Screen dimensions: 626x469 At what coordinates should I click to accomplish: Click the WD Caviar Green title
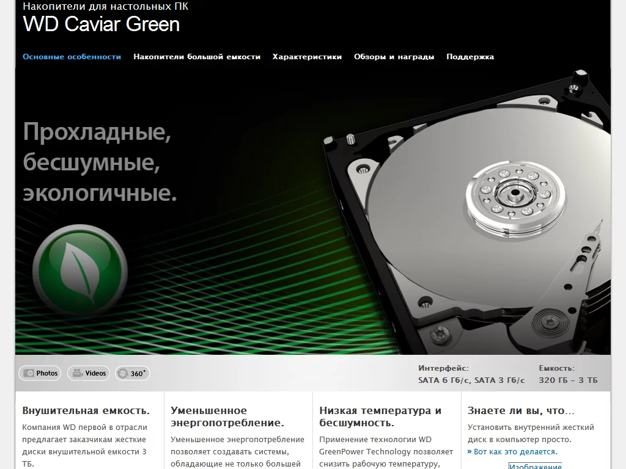[101, 24]
